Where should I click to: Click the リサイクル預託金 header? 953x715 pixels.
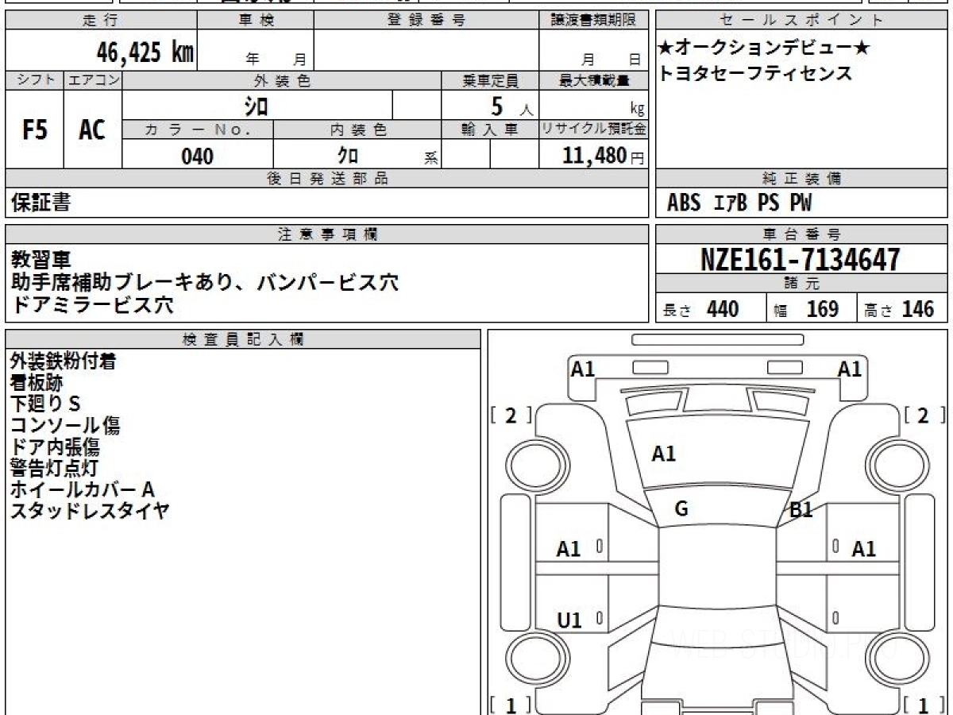coord(593,129)
